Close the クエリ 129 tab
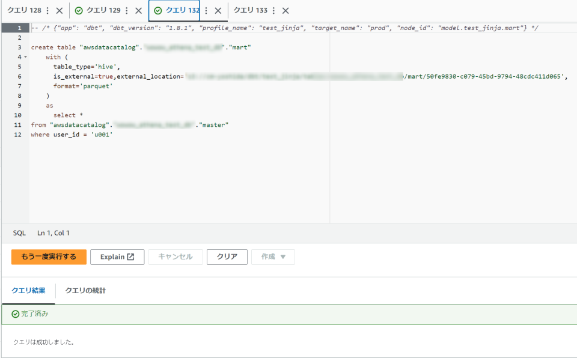This screenshot has height=358, width=577. 138,11
